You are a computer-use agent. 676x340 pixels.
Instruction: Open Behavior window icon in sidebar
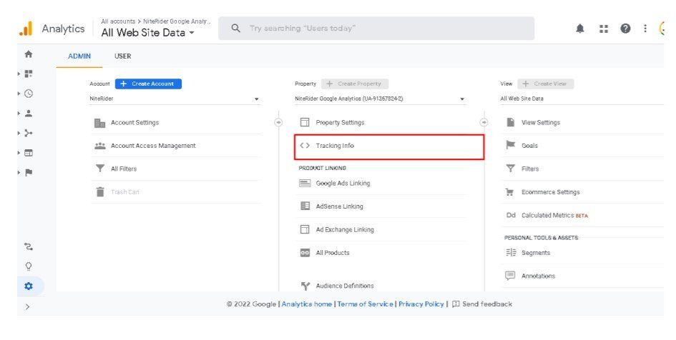click(x=29, y=153)
